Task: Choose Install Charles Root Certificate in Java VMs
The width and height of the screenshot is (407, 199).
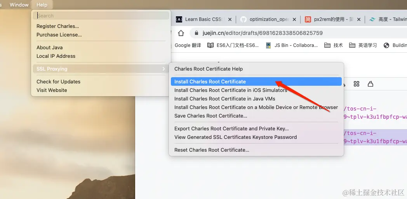Action: point(224,99)
